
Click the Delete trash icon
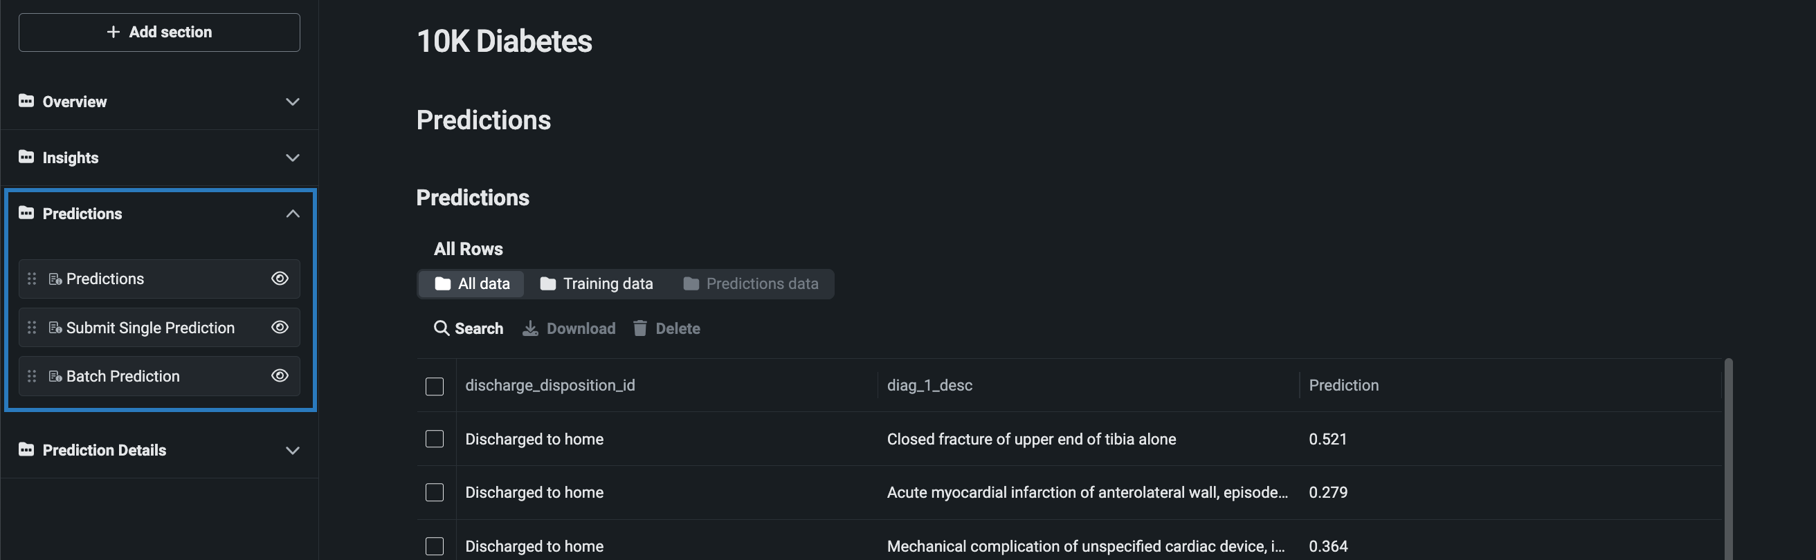click(639, 328)
